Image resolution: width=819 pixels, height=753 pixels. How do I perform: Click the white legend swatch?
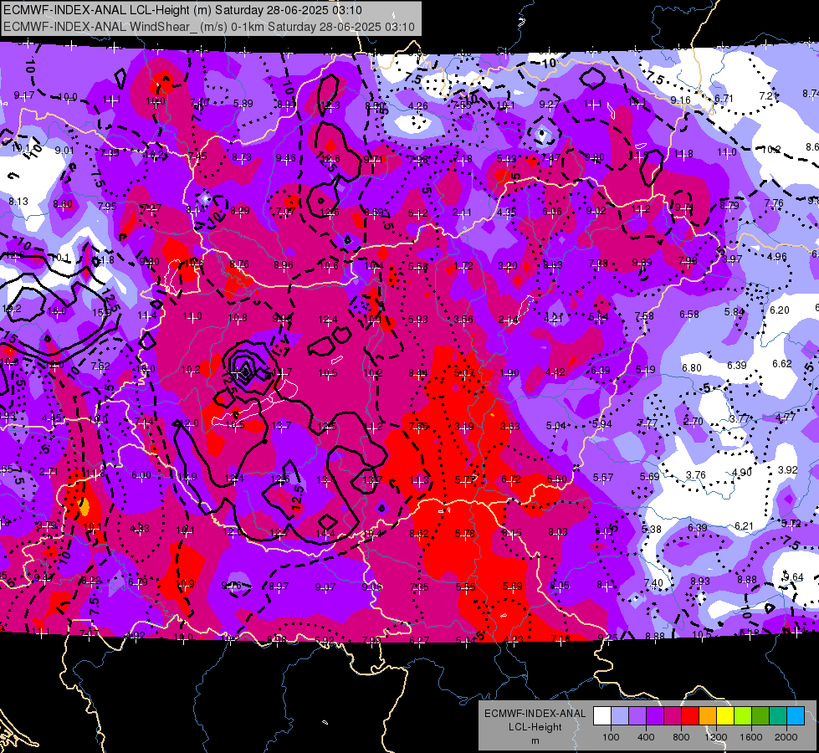point(602,716)
